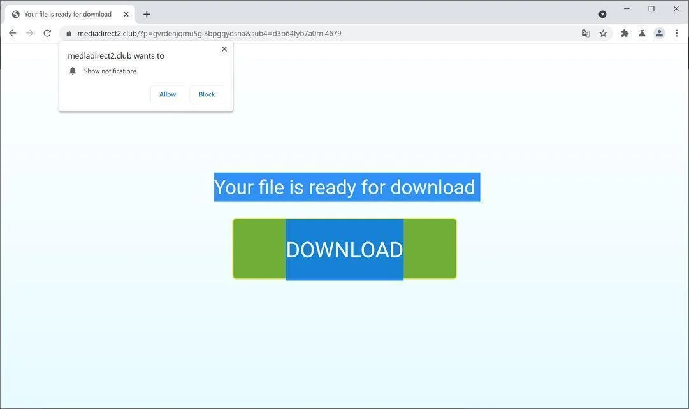Viewport: 689px width, 409px height.
Task: Go back to the previous page
Action: click(12, 33)
